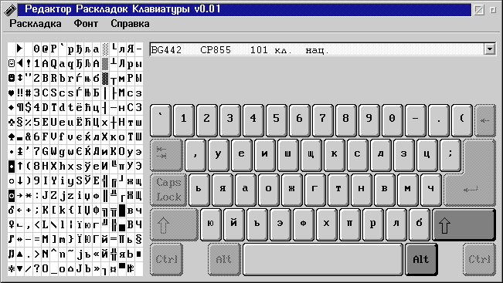Select the backtick key on number row
This screenshot has width=503, height=283.
(x=161, y=120)
